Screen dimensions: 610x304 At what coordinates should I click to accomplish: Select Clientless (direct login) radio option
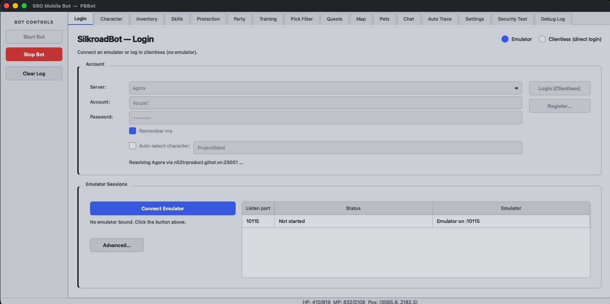(542, 39)
